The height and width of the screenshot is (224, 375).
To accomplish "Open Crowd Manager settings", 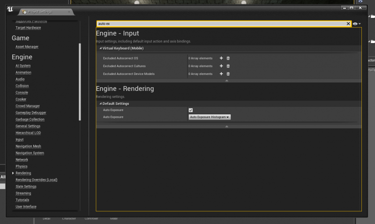I will point(28,106).
